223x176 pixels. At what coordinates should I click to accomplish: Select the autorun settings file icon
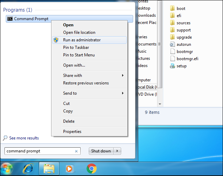172,44
